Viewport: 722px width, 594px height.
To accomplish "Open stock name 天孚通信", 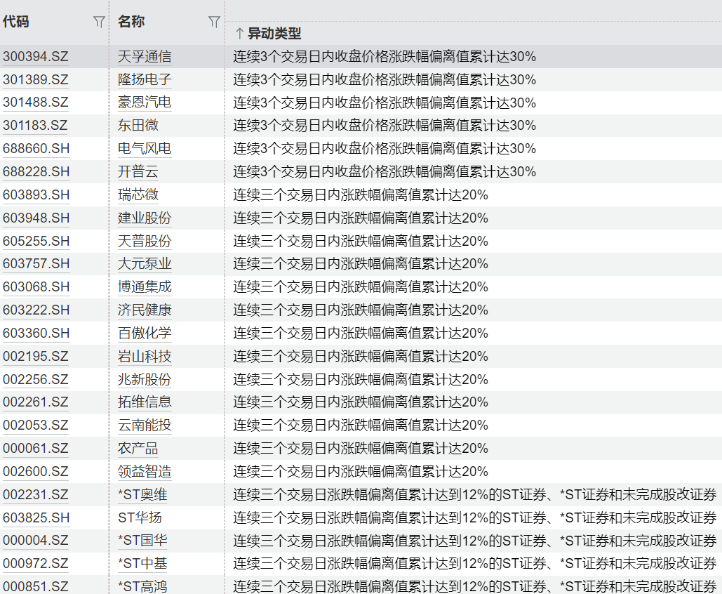I will 145,57.
